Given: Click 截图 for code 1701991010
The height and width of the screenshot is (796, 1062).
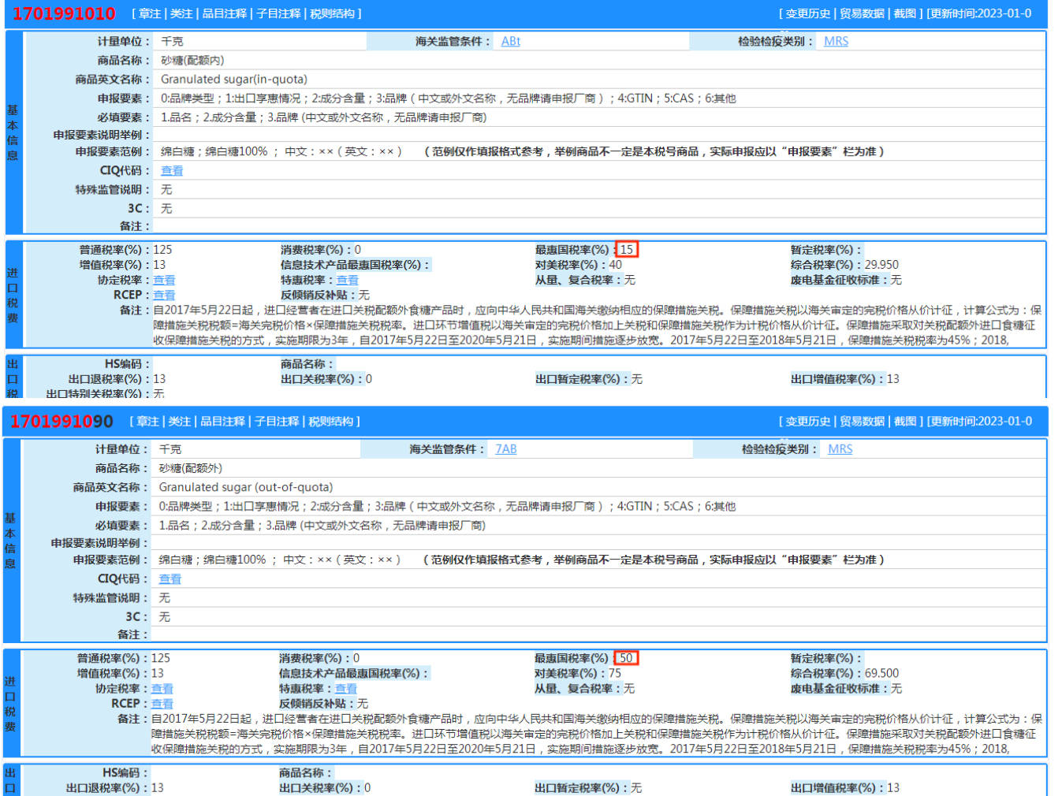Looking at the screenshot, I should tap(904, 13).
